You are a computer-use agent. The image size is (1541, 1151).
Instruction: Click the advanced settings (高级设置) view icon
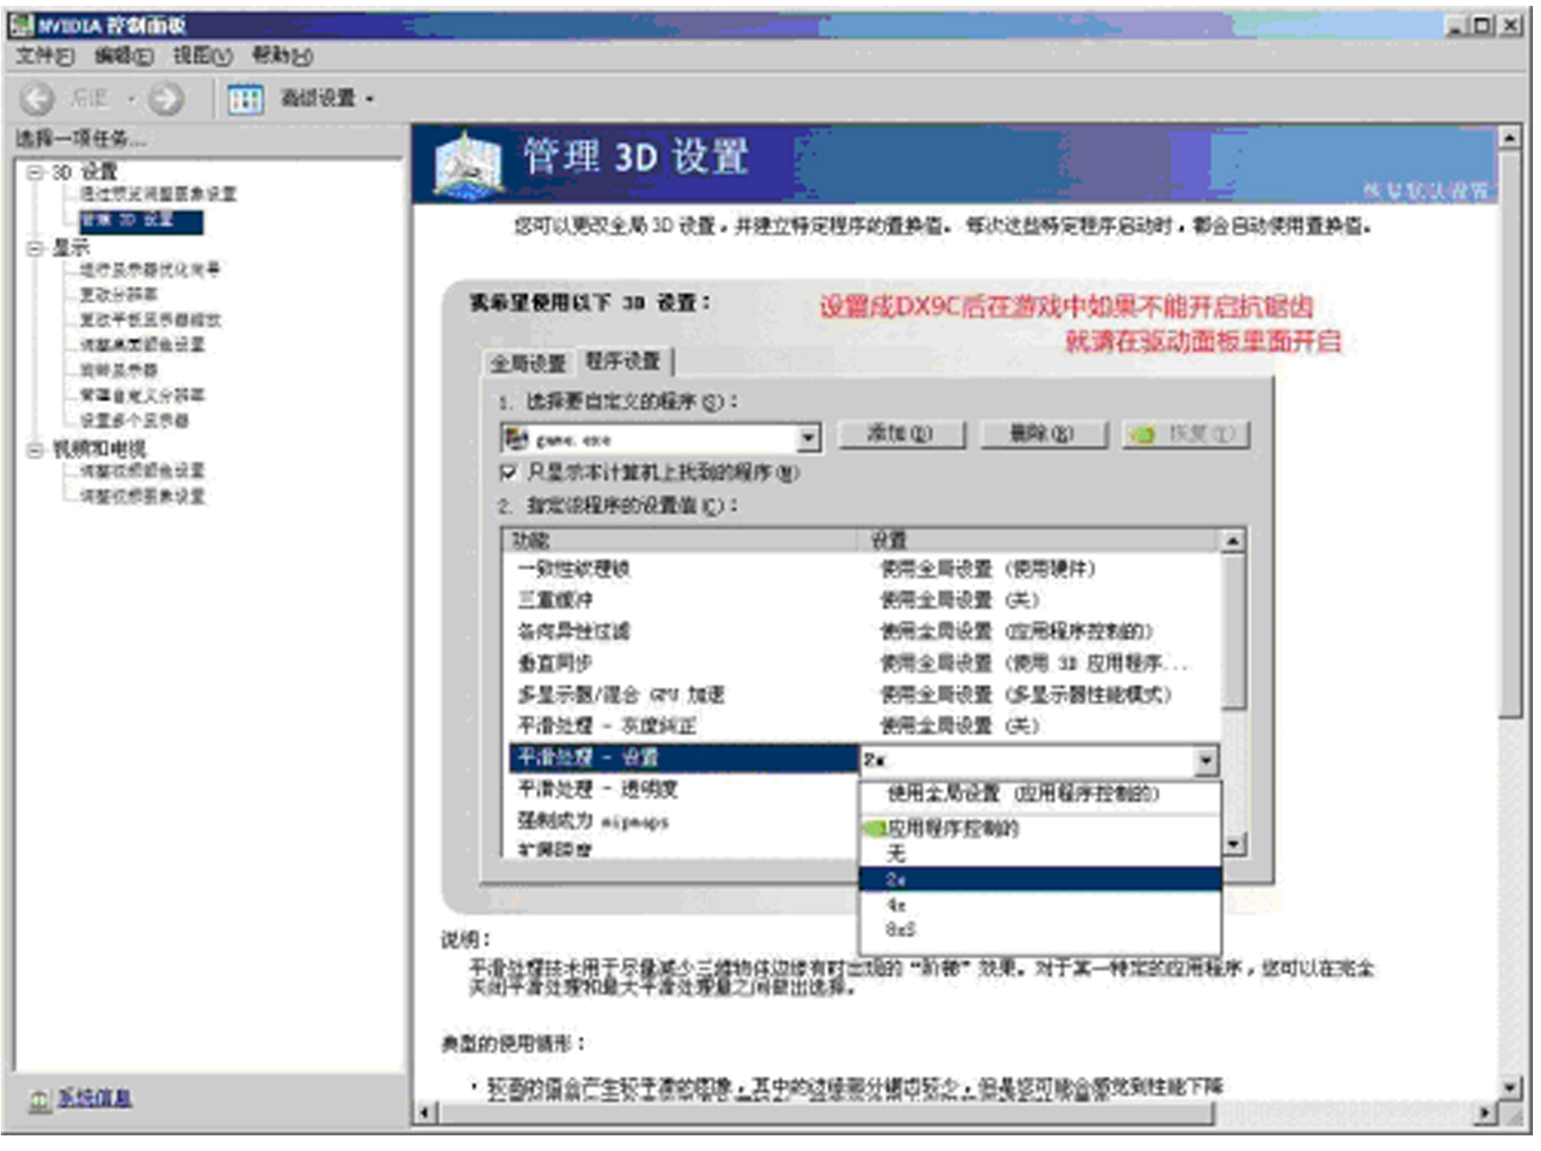point(245,99)
